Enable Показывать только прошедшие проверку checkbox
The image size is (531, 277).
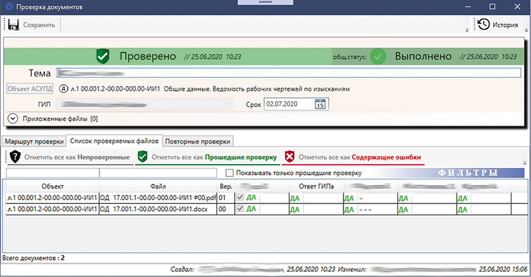coord(229,173)
